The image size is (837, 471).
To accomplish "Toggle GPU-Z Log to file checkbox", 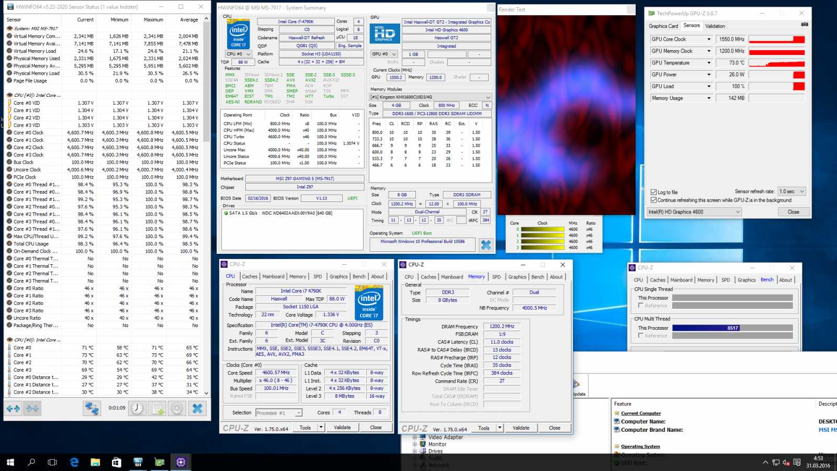I will click(653, 192).
